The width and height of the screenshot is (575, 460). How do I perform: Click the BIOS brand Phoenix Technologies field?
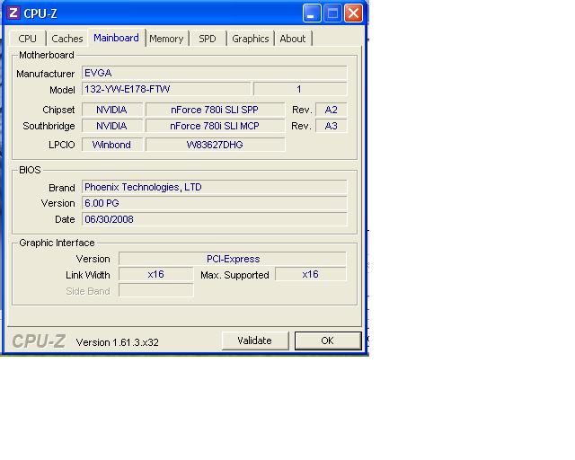click(214, 187)
